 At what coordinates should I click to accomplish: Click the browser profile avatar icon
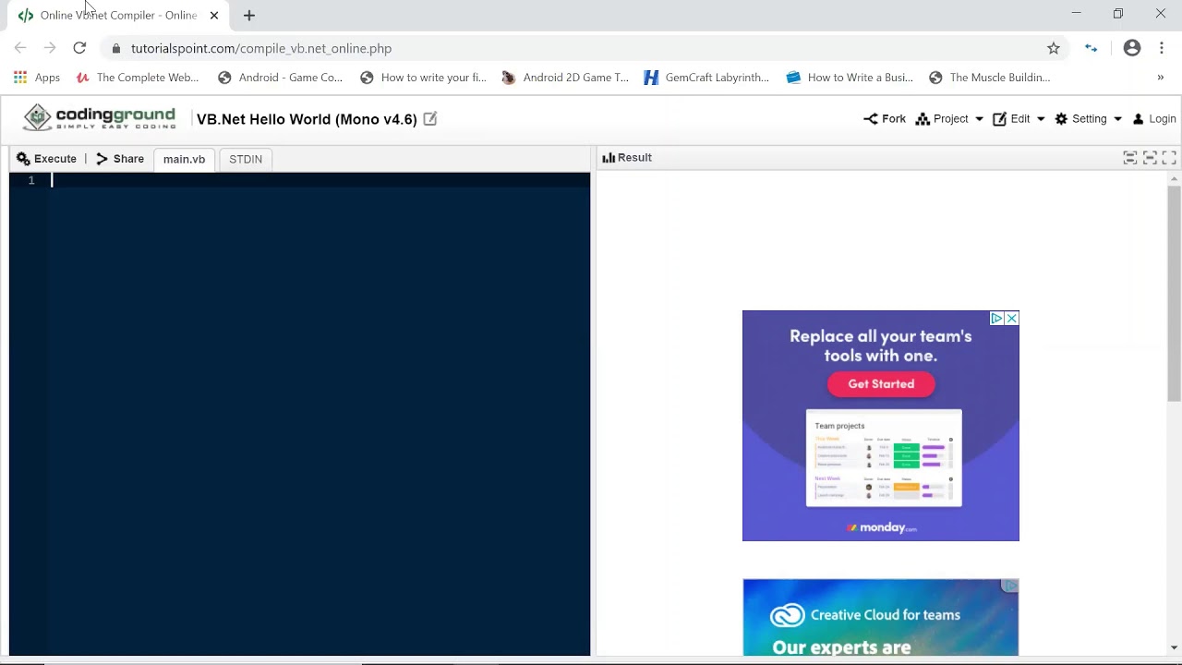(1132, 48)
